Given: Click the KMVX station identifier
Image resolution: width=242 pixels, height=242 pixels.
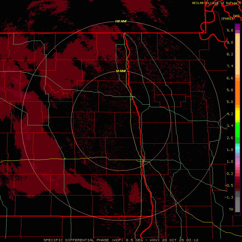Looking at the screenshot, I should pyautogui.click(x=155, y=240).
